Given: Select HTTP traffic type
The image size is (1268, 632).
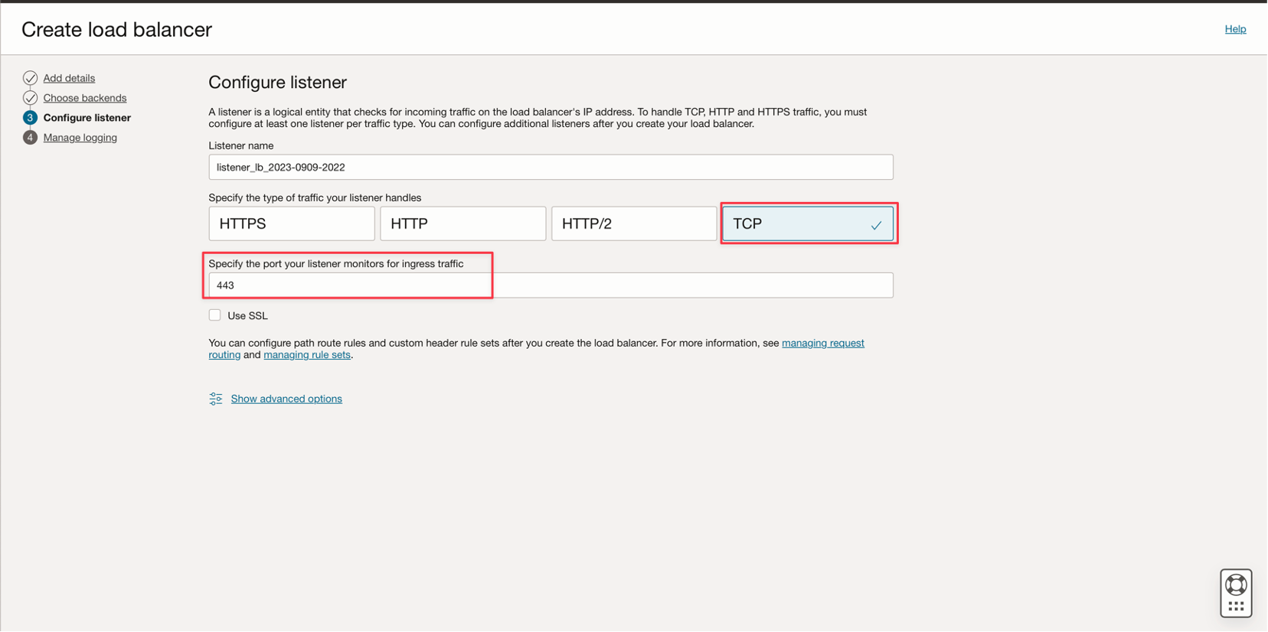Looking at the screenshot, I should [462, 223].
